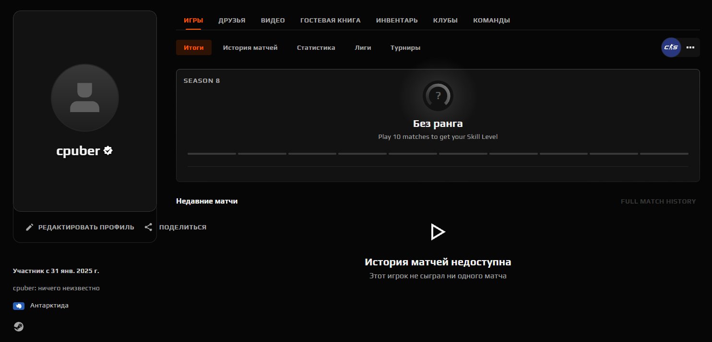Click the unranked question mark skill icon
The height and width of the screenshot is (342, 712).
tap(438, 96)
